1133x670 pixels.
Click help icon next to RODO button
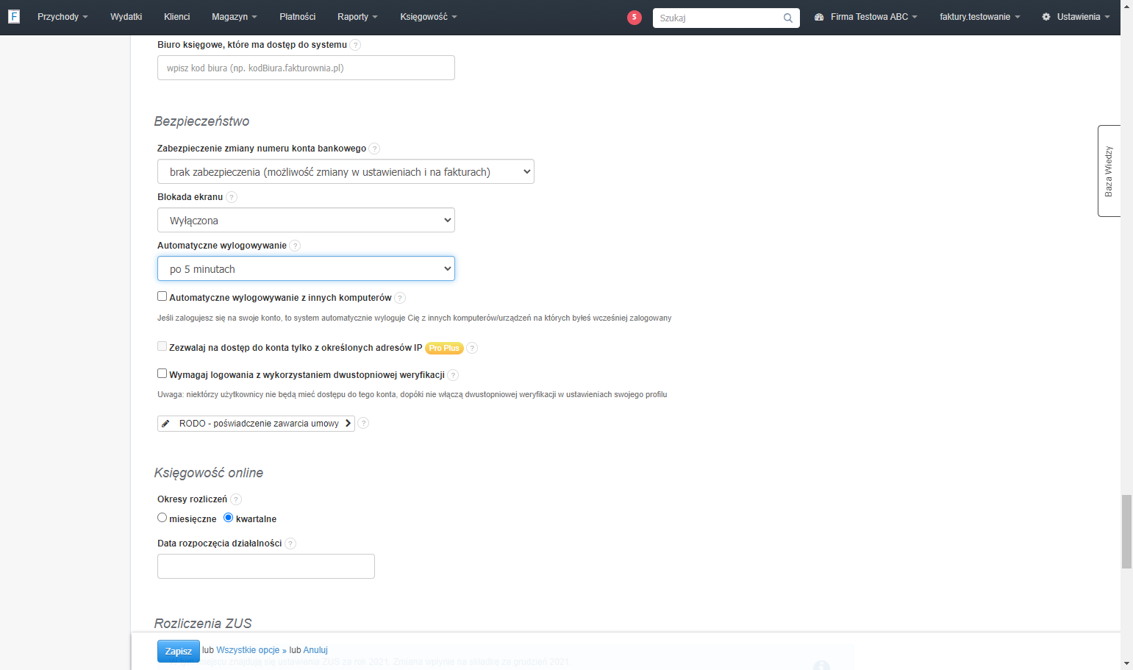363,424
